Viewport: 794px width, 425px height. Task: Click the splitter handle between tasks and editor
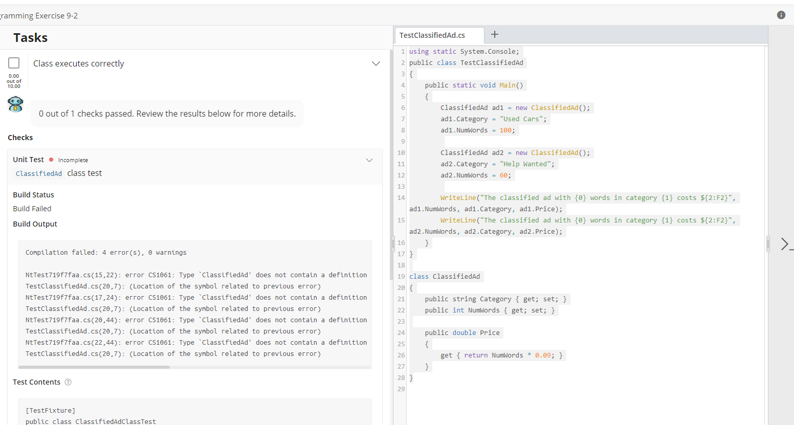tap(393, 243)
